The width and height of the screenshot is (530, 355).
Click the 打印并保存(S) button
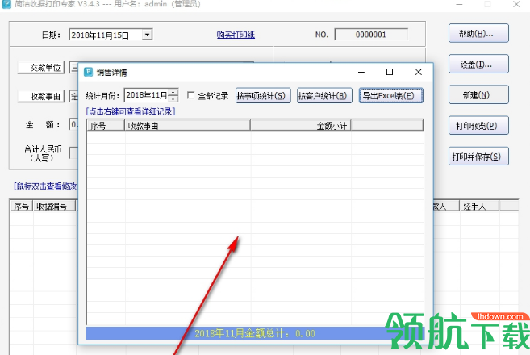pyautogui.click(x=478, y=157)
